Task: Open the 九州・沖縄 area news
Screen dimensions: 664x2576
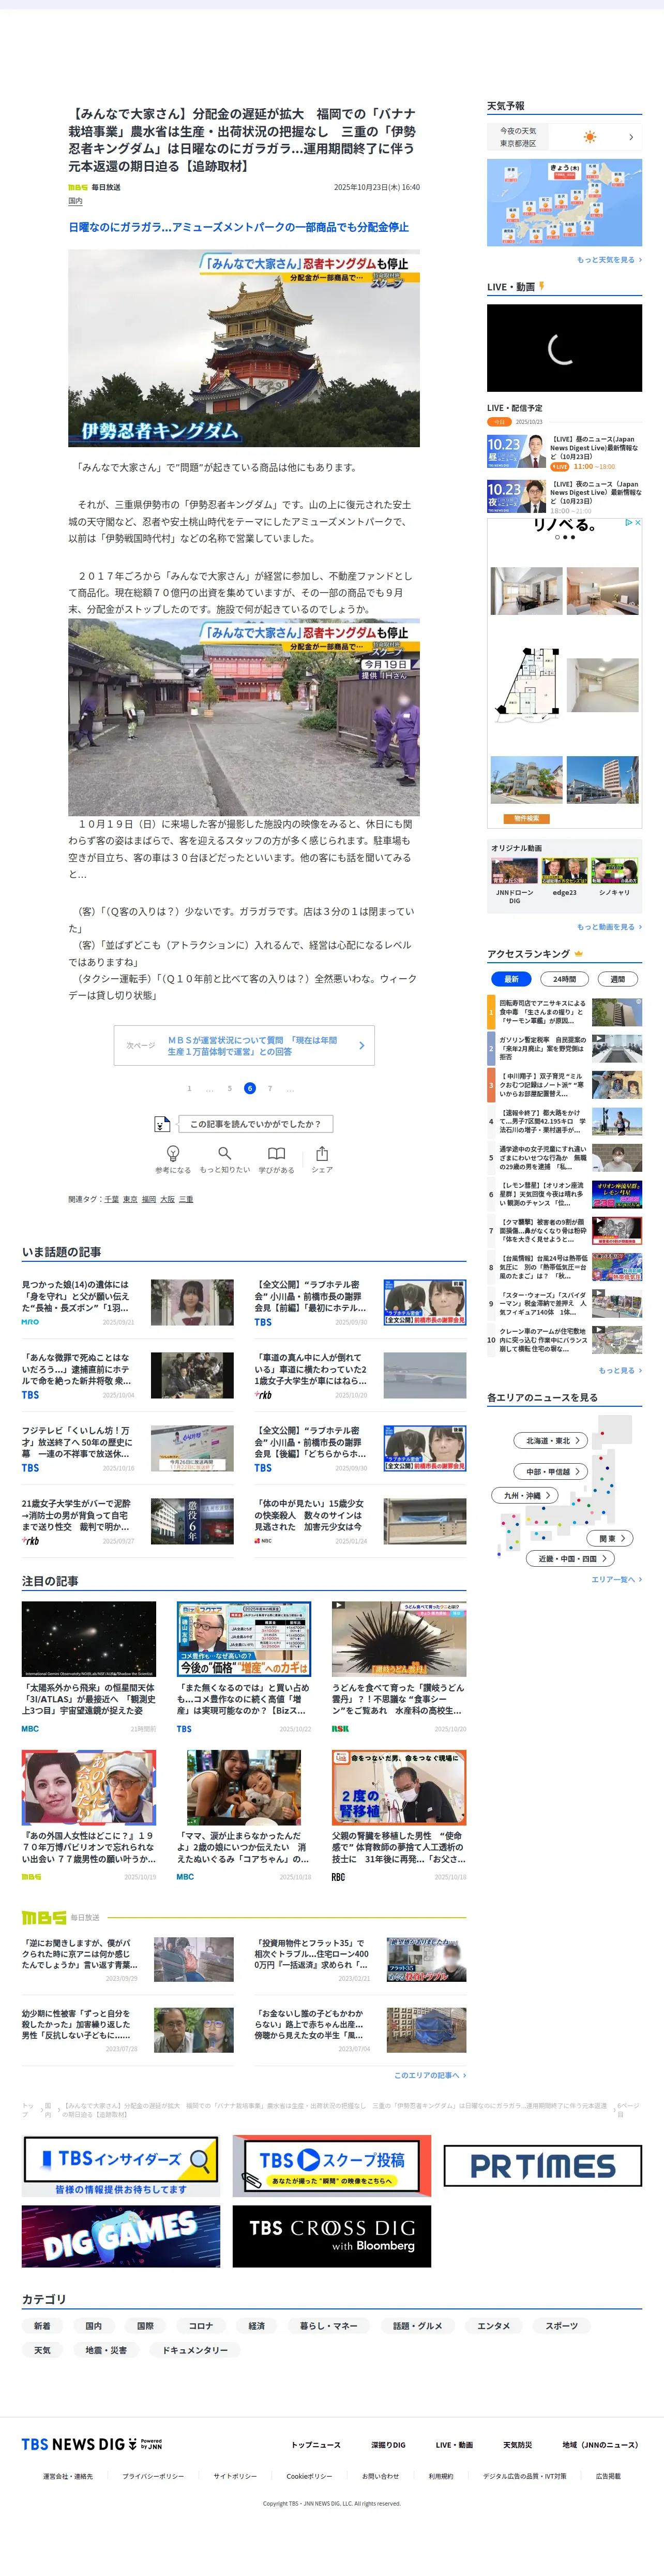Action: click(x=526, y=1495)
